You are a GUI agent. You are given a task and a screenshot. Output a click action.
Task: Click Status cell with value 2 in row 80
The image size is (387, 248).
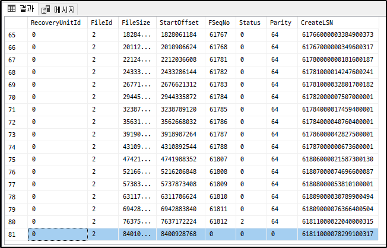click(x=251, y=221)
